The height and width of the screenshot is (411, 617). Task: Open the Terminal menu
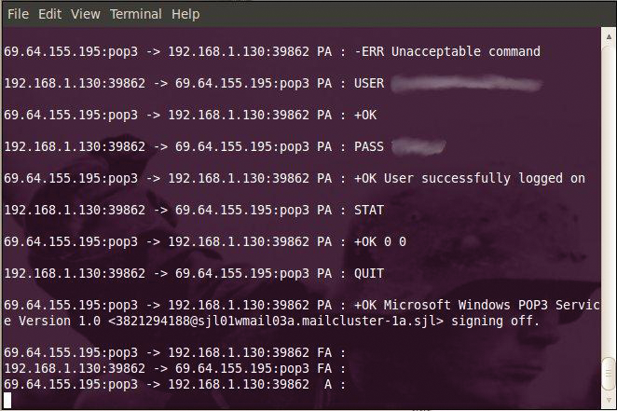[136, 14]
